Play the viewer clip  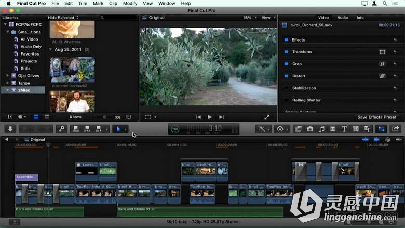pyautogui.click(x=210, y=117)
